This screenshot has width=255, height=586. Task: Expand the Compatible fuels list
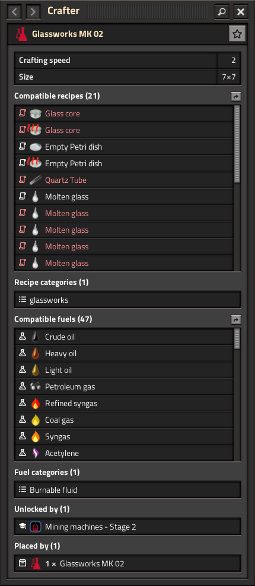[236, 319]
